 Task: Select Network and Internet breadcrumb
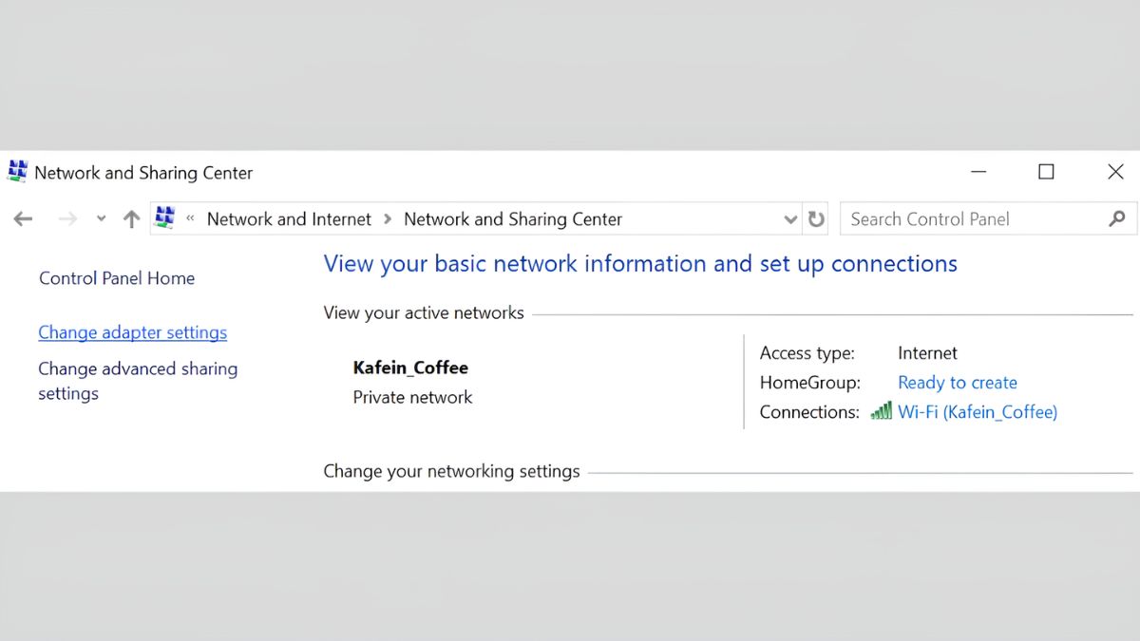(289, 219)
